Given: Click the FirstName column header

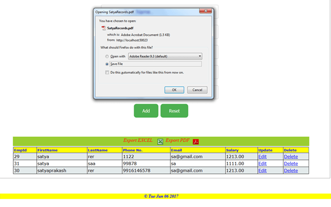Looking at the screenshot, I should [62, 150].
